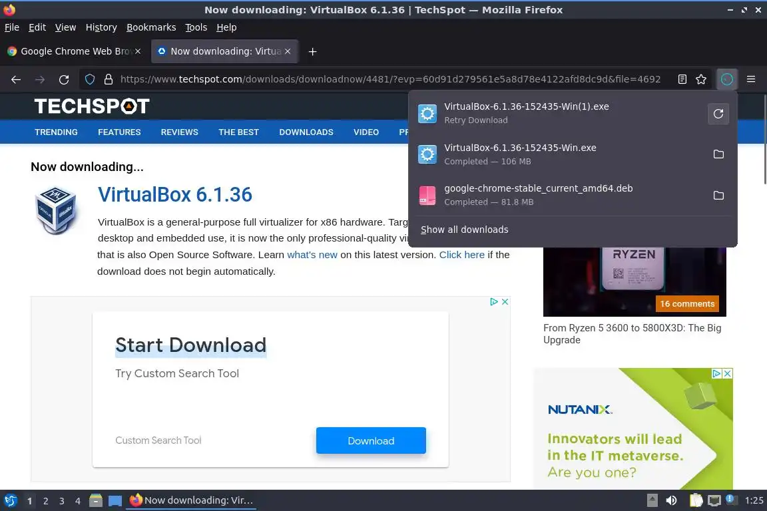Close the Nutanix advertisement
Screen dimensions: 767x511
(727, 373)
